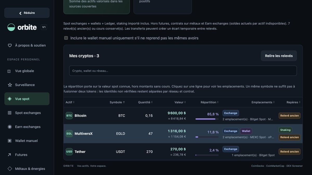Go to the Surveillance section

(x=27, y=85)
